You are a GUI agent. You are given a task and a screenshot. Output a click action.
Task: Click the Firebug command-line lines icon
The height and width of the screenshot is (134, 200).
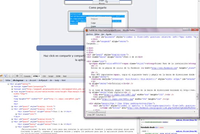click(x=17, y=76)
